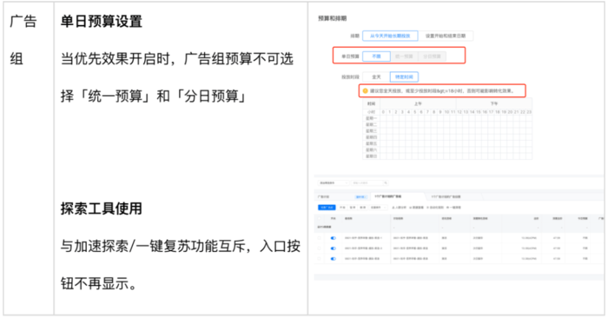Click the 星期日 row label in time grid
This screenshot has width=608, height=318.
click(372, 156)
